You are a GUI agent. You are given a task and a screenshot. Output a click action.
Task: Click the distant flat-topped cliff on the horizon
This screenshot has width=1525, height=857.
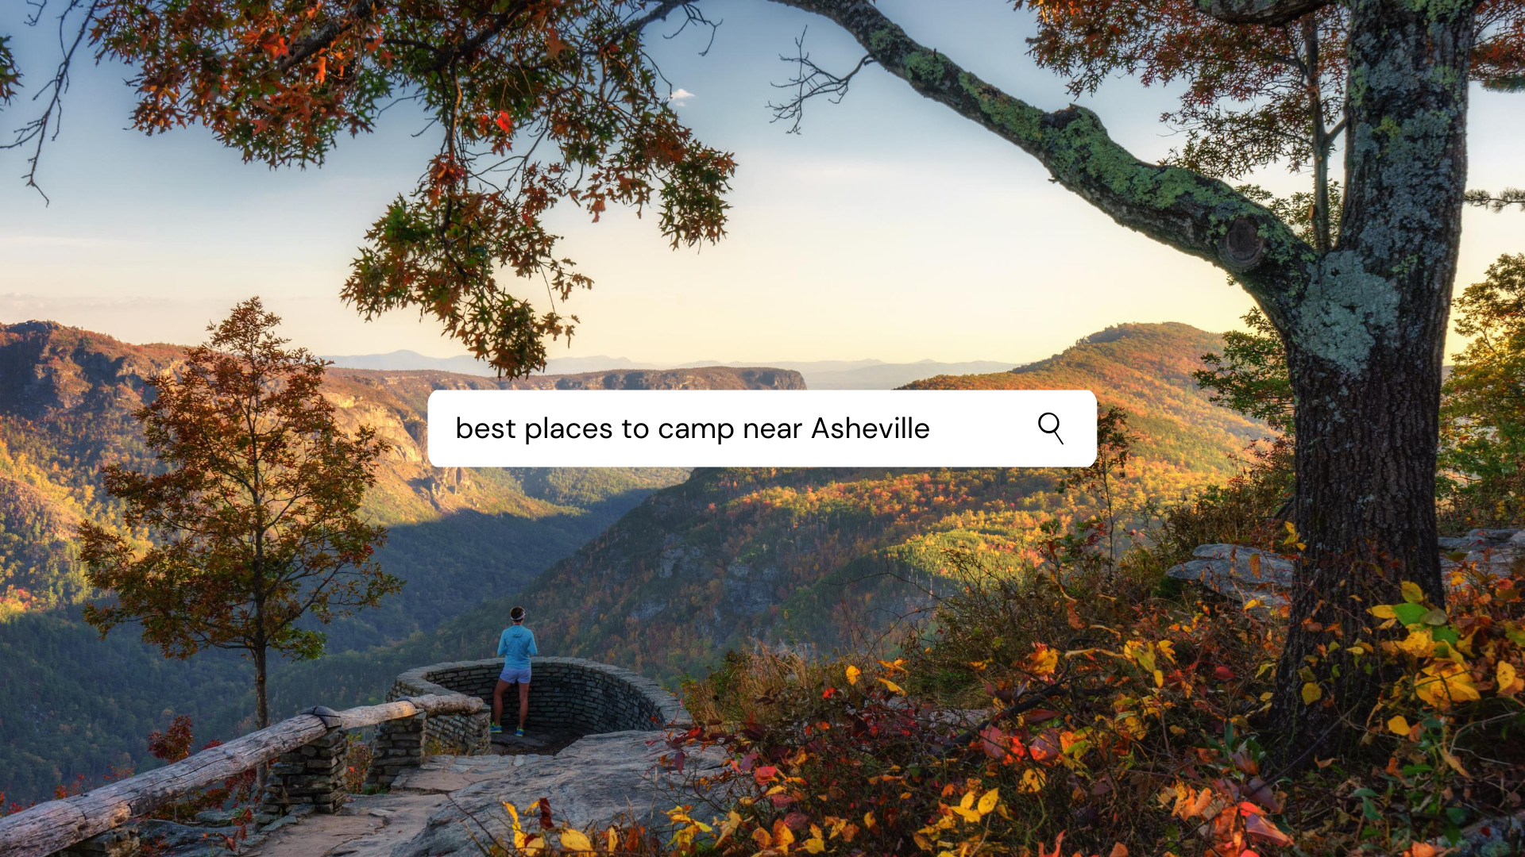(675, 379)
